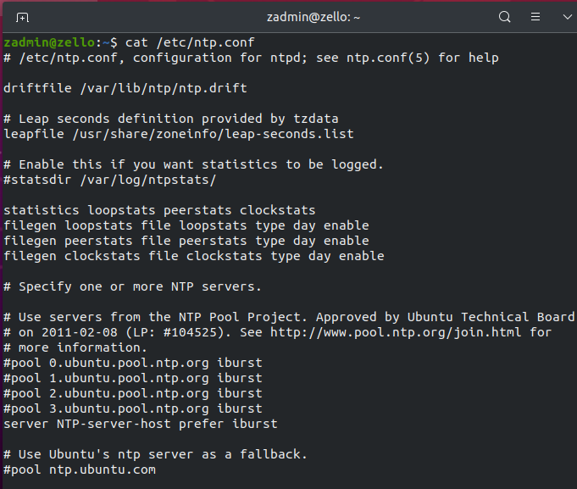
Task: Click the filegen loopstats line
Action: (x=186, y=225)
